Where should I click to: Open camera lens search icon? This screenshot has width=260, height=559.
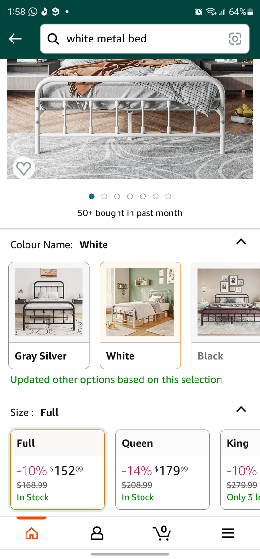(235, 39)
